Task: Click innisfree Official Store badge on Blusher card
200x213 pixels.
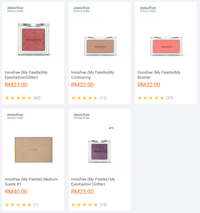Action: pyautogui.click(x=148, y=9)
